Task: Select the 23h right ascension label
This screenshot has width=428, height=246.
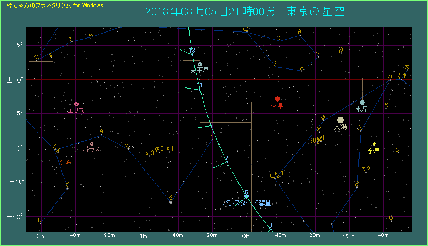Action: pos(348,236)
